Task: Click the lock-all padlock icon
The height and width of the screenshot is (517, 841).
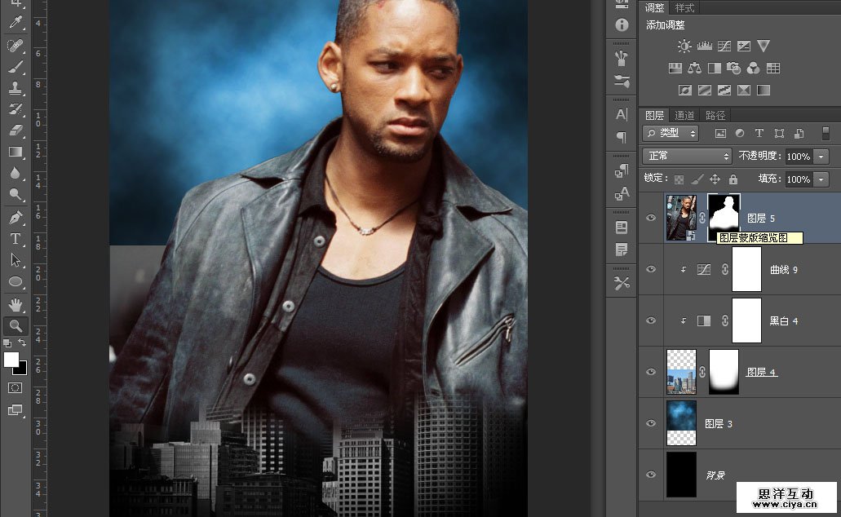Action: point(733,179)
